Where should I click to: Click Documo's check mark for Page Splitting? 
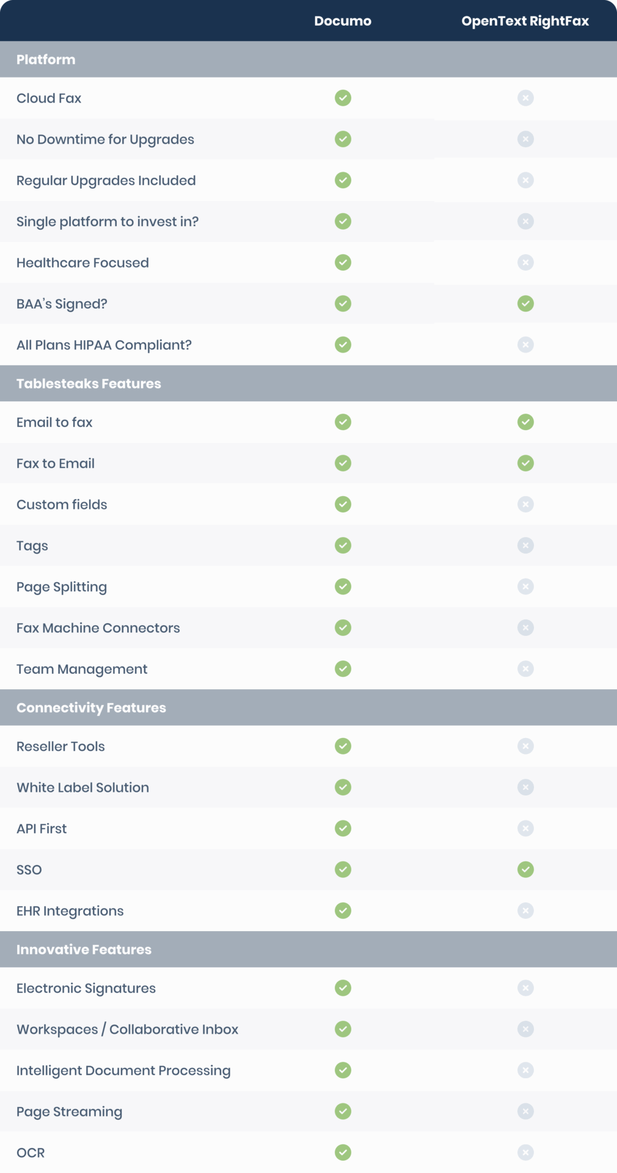tap(343, 586)
